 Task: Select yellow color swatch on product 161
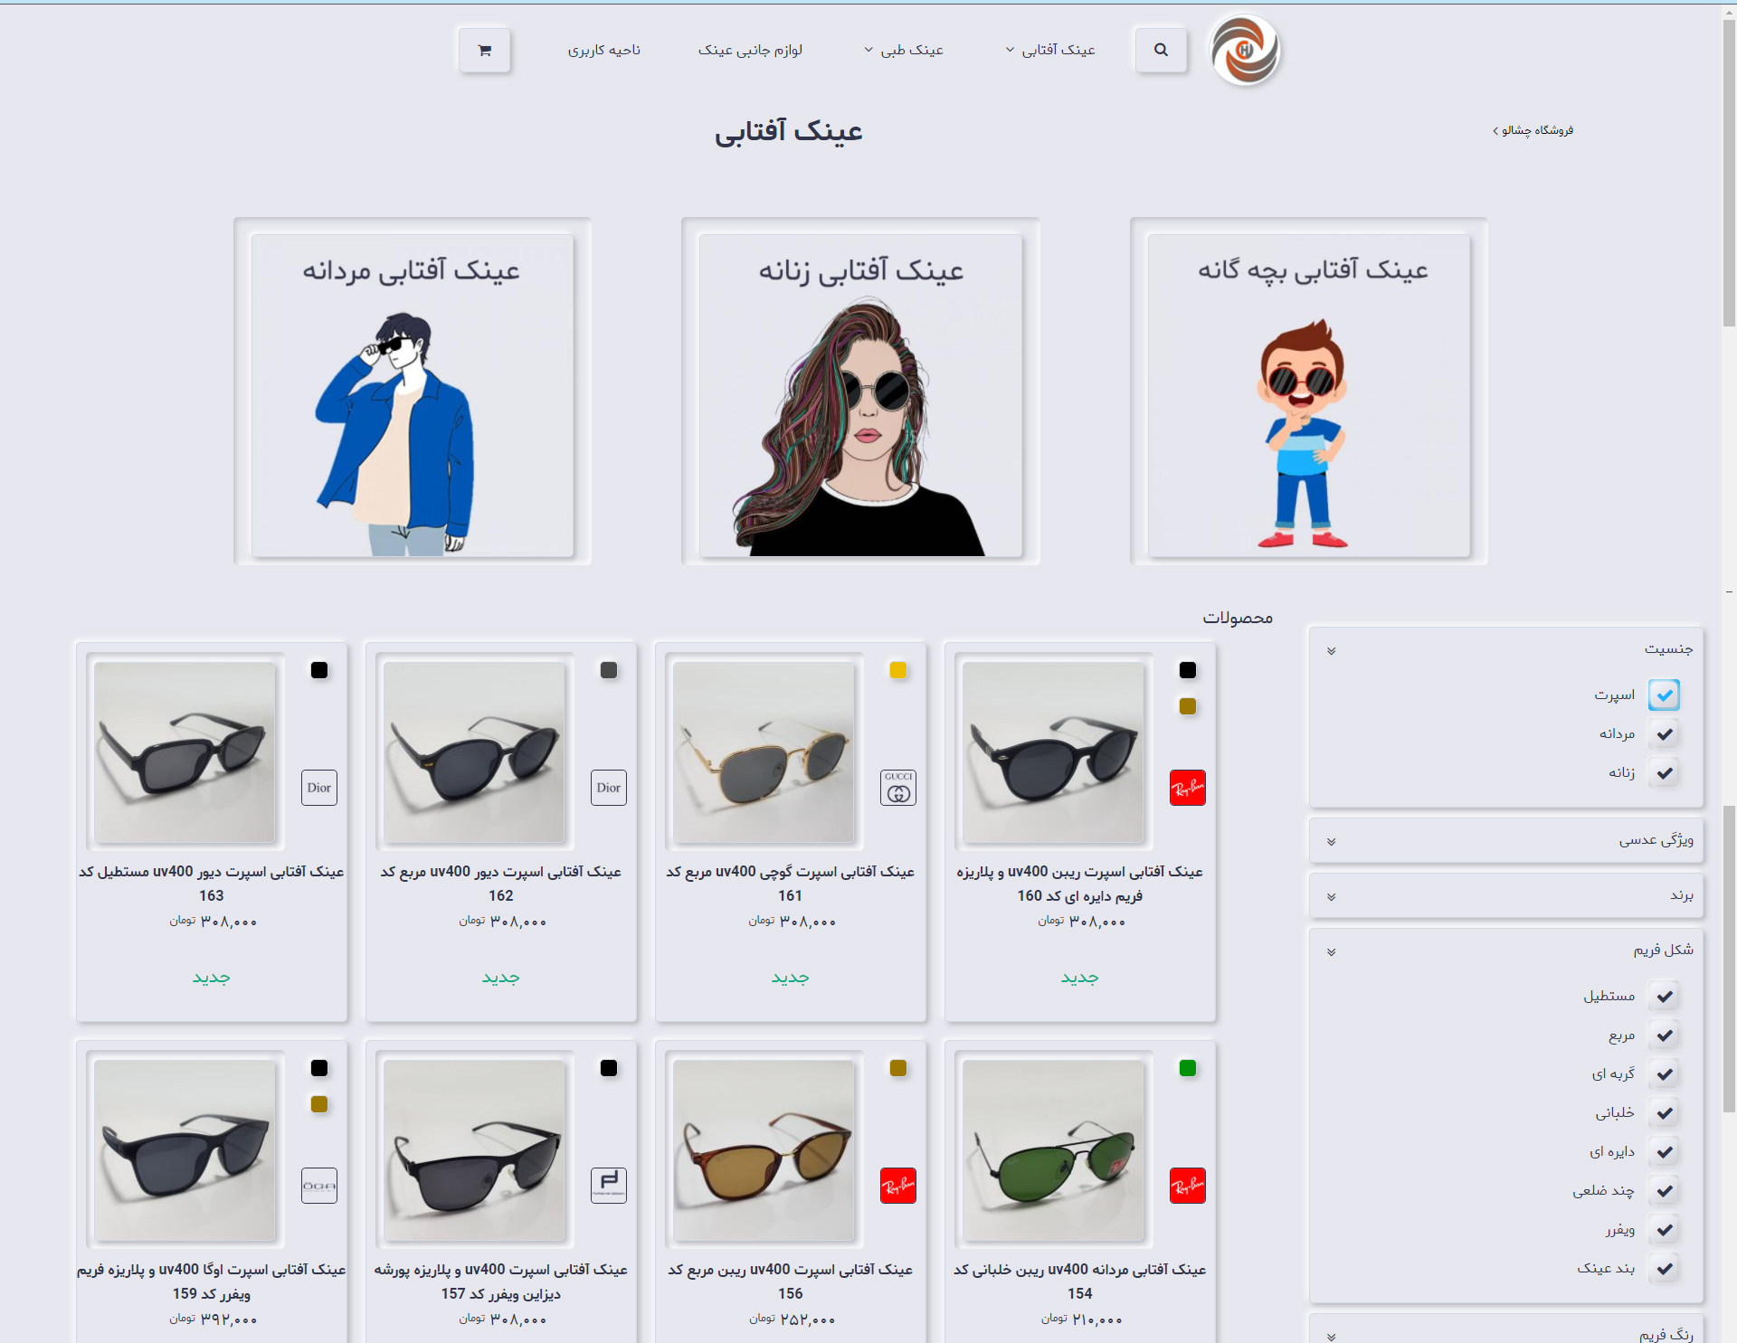[x=897, y=670]
